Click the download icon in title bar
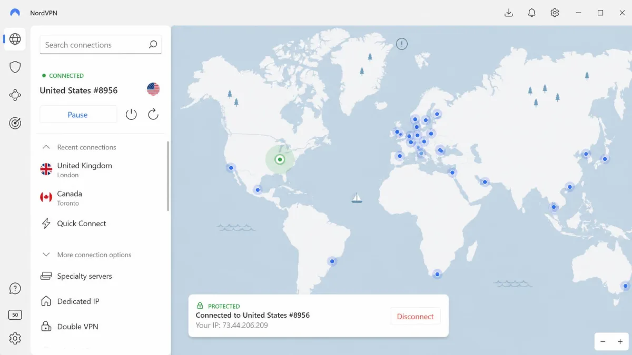632x355 pixels. pyautogui.click(x=509, y=13)
